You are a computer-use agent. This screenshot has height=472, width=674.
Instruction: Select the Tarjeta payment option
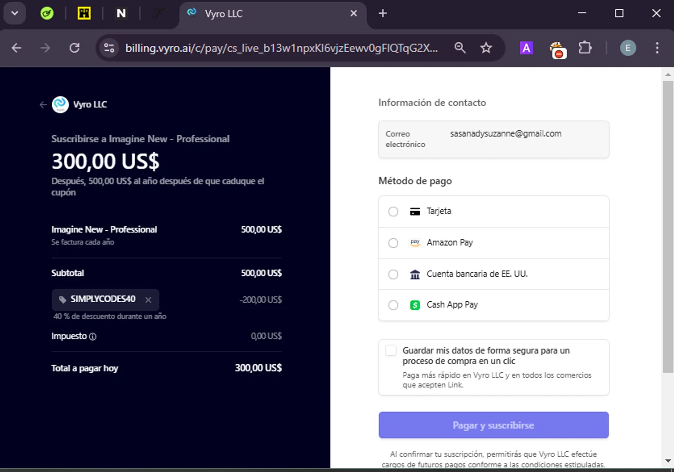click(x=493, y=212)
